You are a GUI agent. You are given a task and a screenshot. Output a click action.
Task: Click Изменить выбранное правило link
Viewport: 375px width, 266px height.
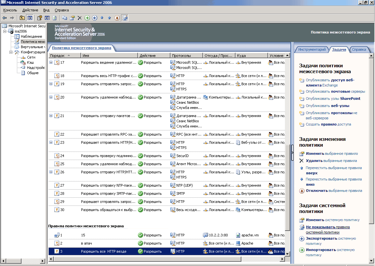tap(332, 153)
